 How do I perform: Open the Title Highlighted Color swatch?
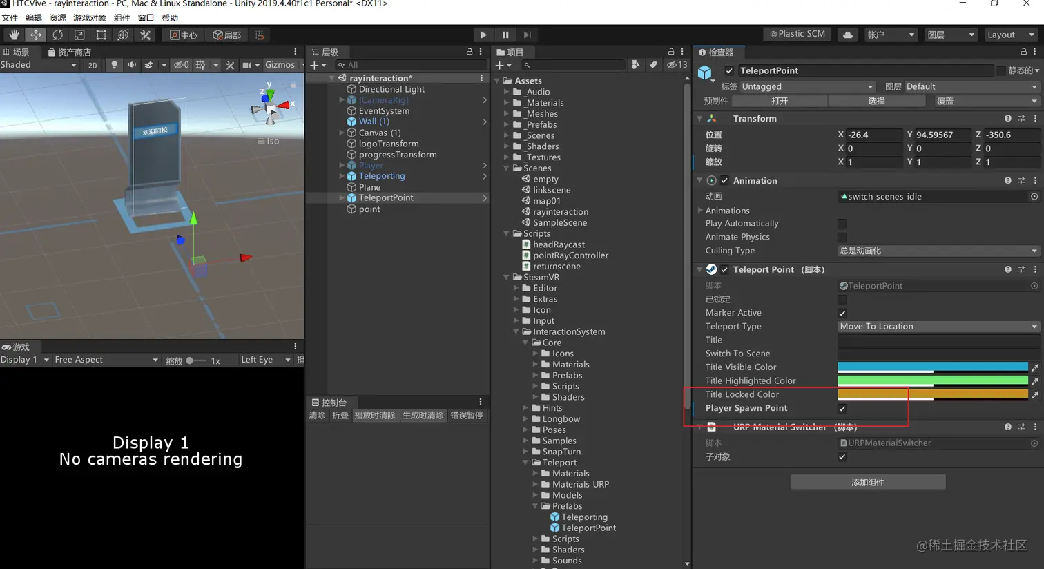tap(933, 380)
